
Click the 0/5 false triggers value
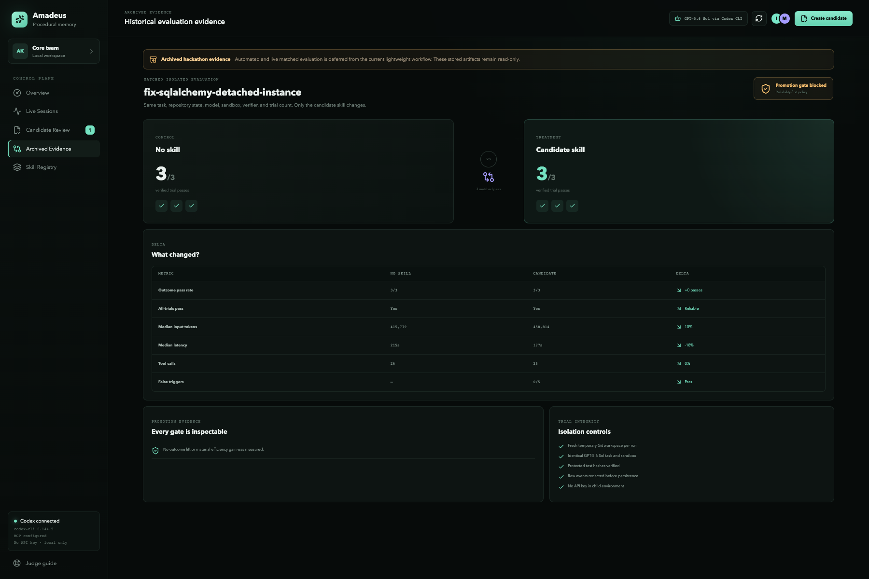(x=537, y=382)
